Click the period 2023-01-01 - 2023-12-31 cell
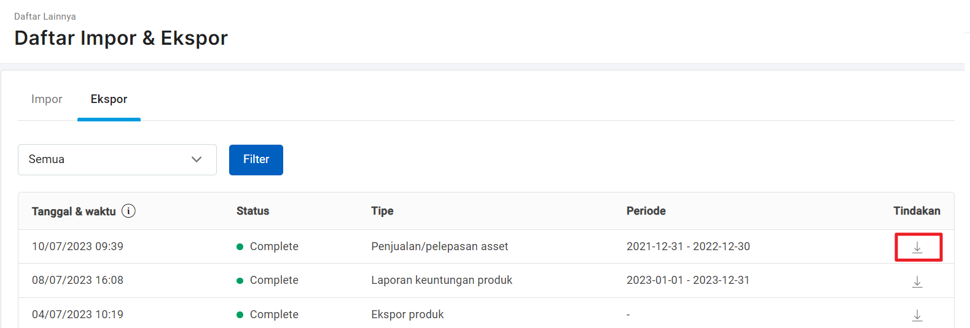 pos(687,280)
